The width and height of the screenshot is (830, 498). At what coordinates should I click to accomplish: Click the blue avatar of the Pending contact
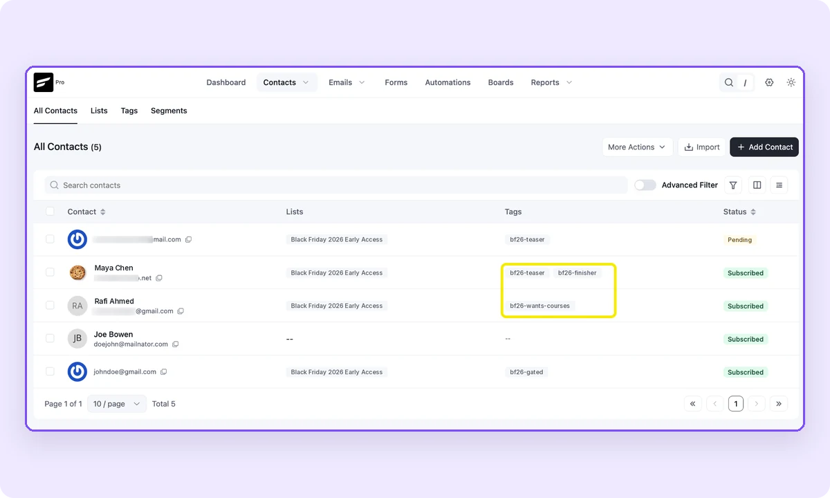(77, 240)
